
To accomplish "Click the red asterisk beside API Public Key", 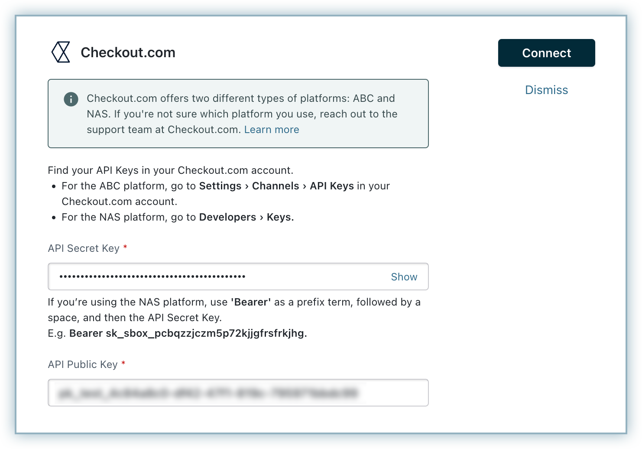I will [x=123, y=364].
